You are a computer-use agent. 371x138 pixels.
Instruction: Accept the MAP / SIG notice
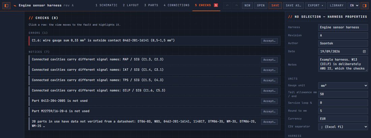pyautogui.click(x=269, y=60)
